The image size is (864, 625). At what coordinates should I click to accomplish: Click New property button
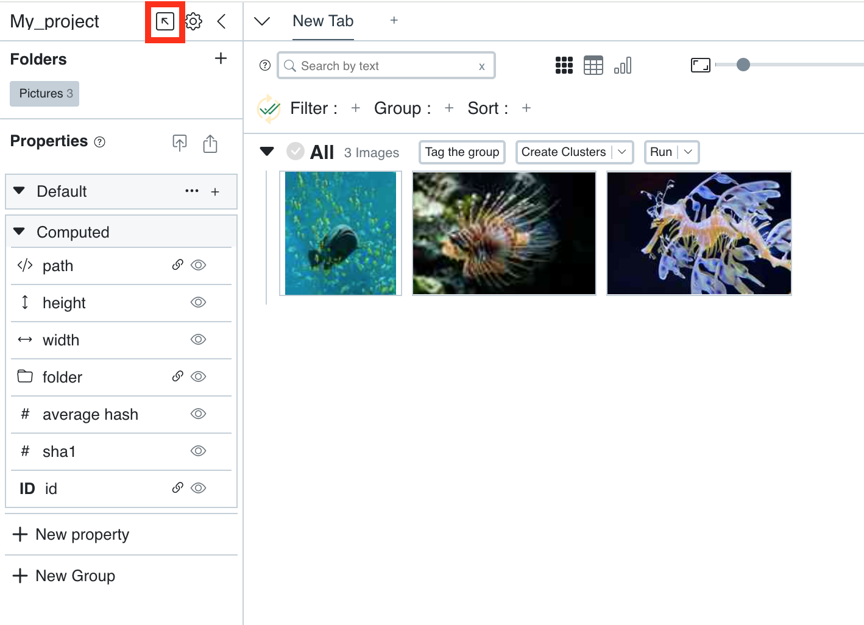click(x=71, y=535)
